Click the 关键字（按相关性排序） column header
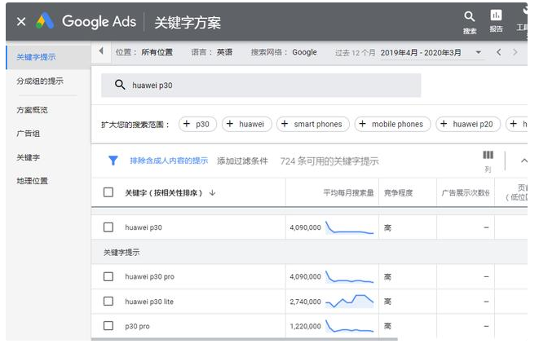 coord(163,192)
